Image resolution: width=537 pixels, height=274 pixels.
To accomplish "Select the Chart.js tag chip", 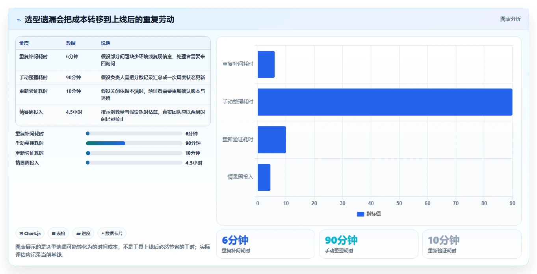I will coord(30,233).
